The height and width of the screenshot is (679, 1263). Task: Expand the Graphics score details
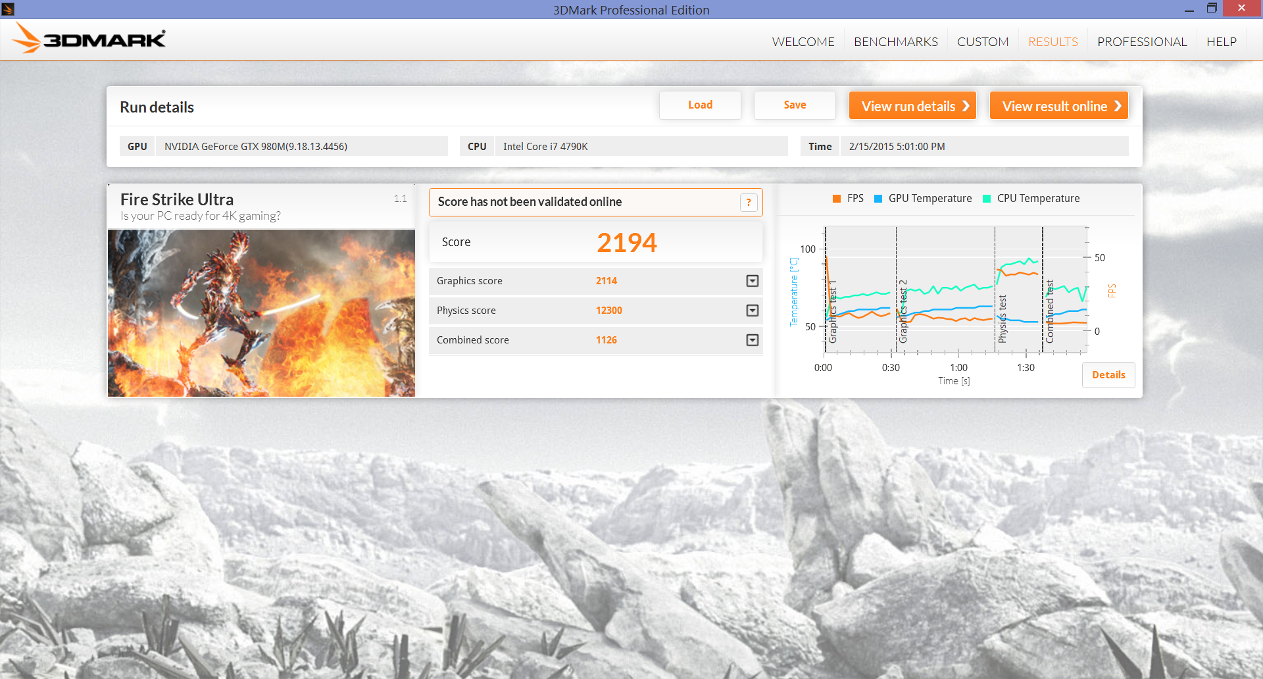coord(753,281)
